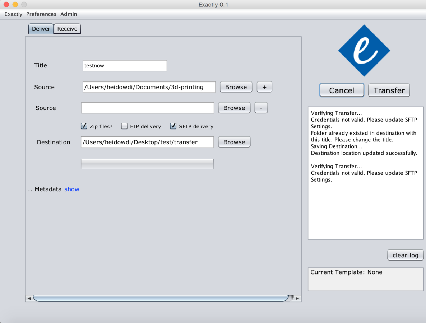Browse for the first Source folder
The image size is (426, 323).
(x=236, y=87)
